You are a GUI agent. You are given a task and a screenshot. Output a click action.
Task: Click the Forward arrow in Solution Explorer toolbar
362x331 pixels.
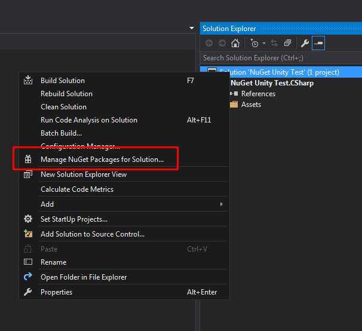click(222, 43)
